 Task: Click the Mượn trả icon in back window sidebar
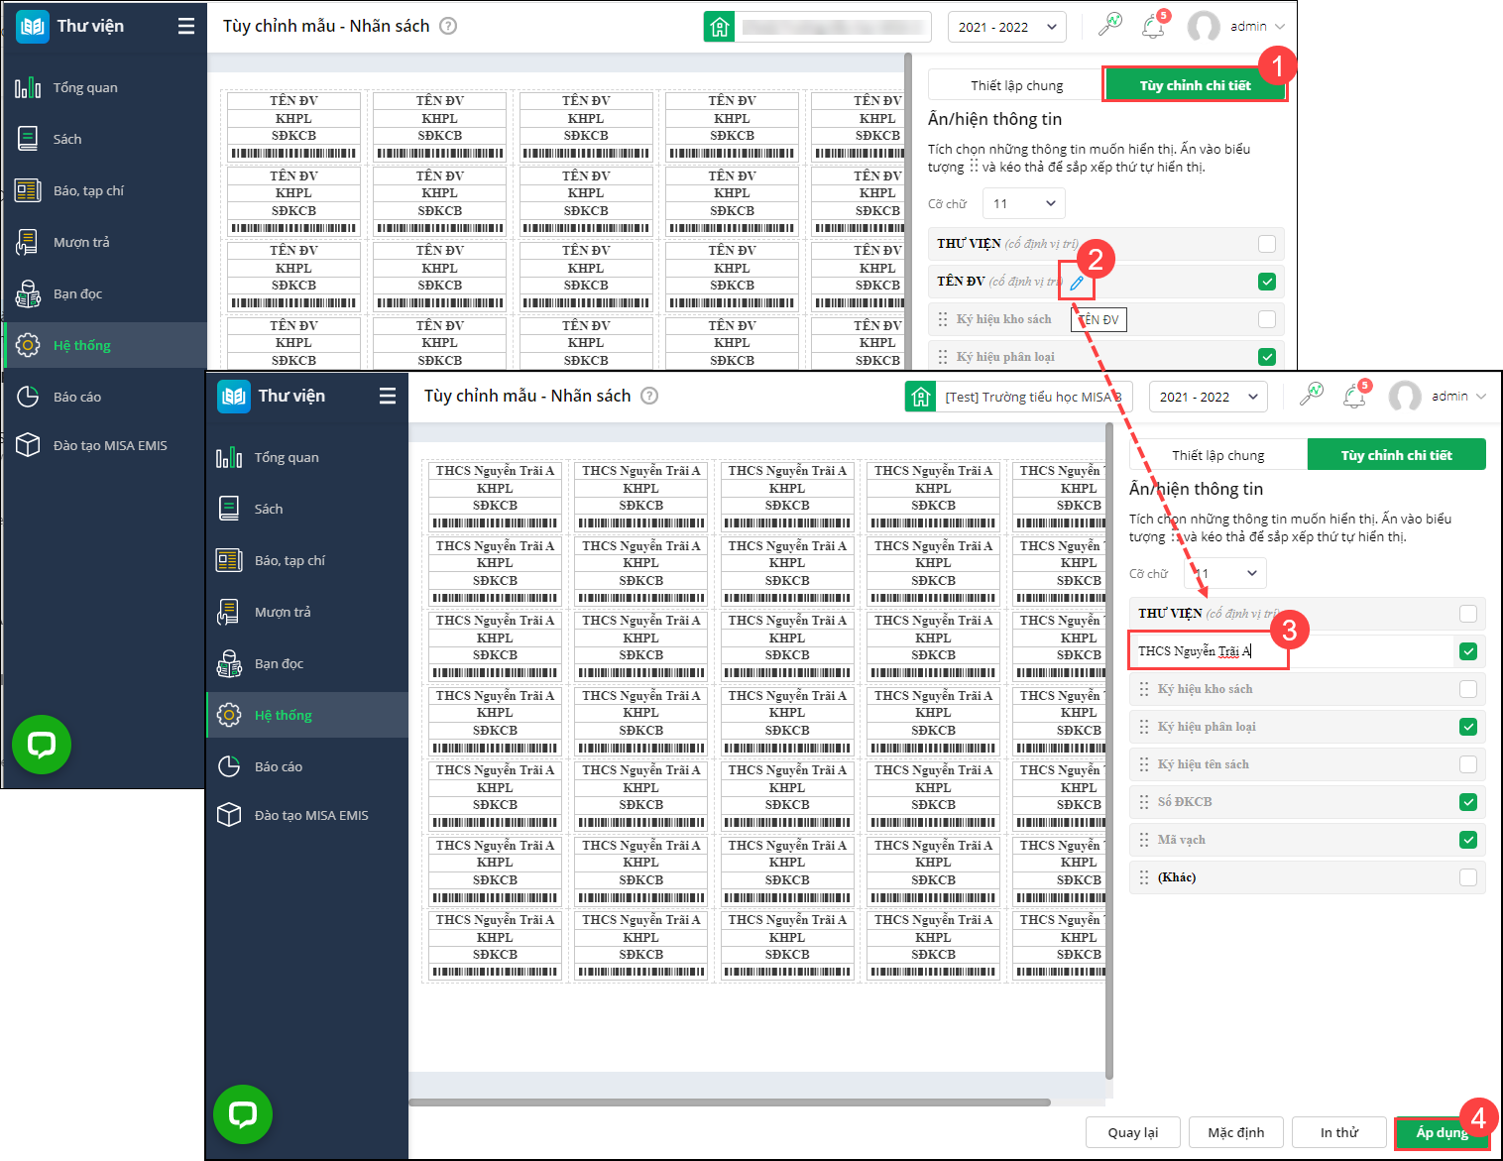pyautogui.click(x=28, y=242)
